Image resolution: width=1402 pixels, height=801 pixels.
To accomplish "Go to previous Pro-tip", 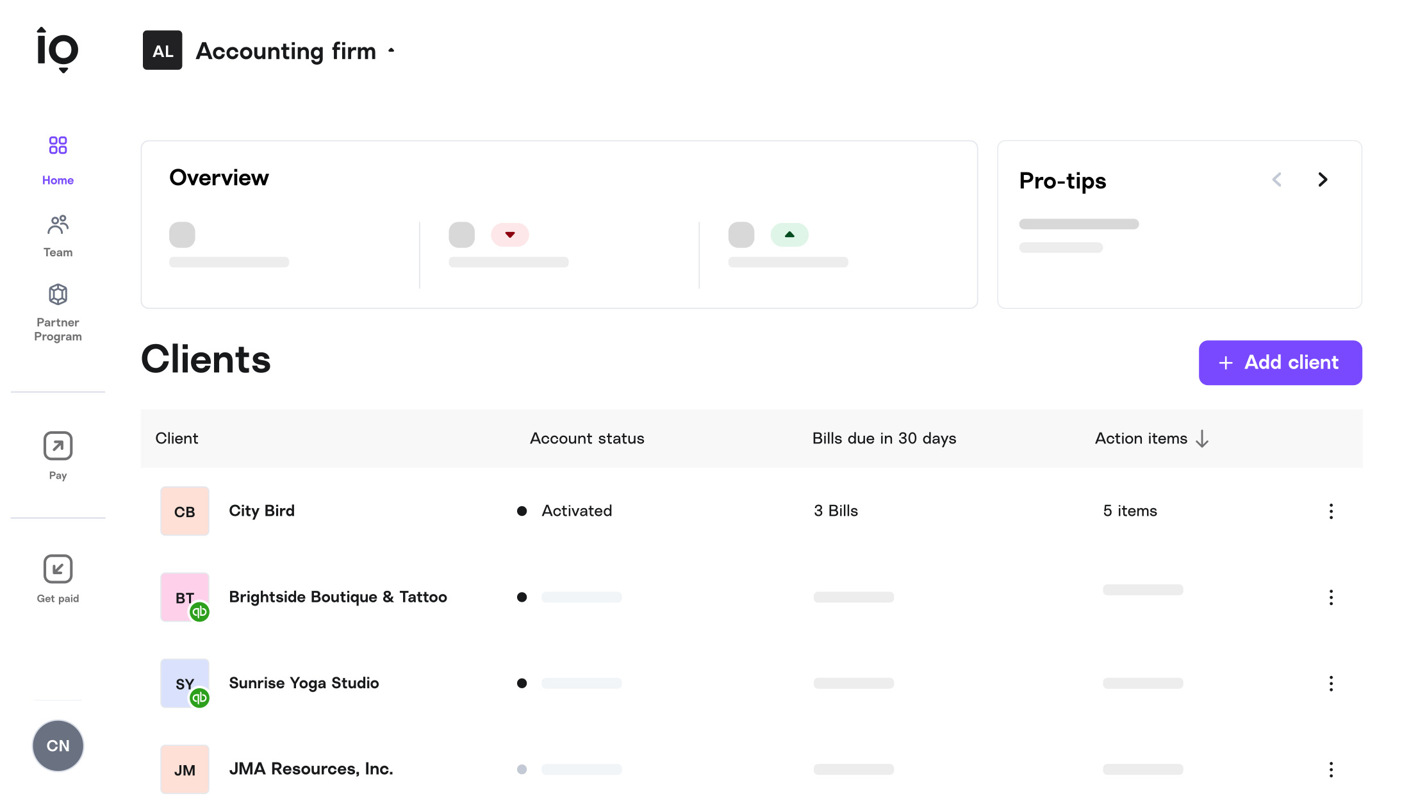I will coord(1276,180).
